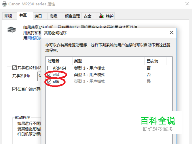Toggle the x64 processor checkbox
Viewport: 192px width, 144px height.
pyautogui.click(x=49, y=75)
